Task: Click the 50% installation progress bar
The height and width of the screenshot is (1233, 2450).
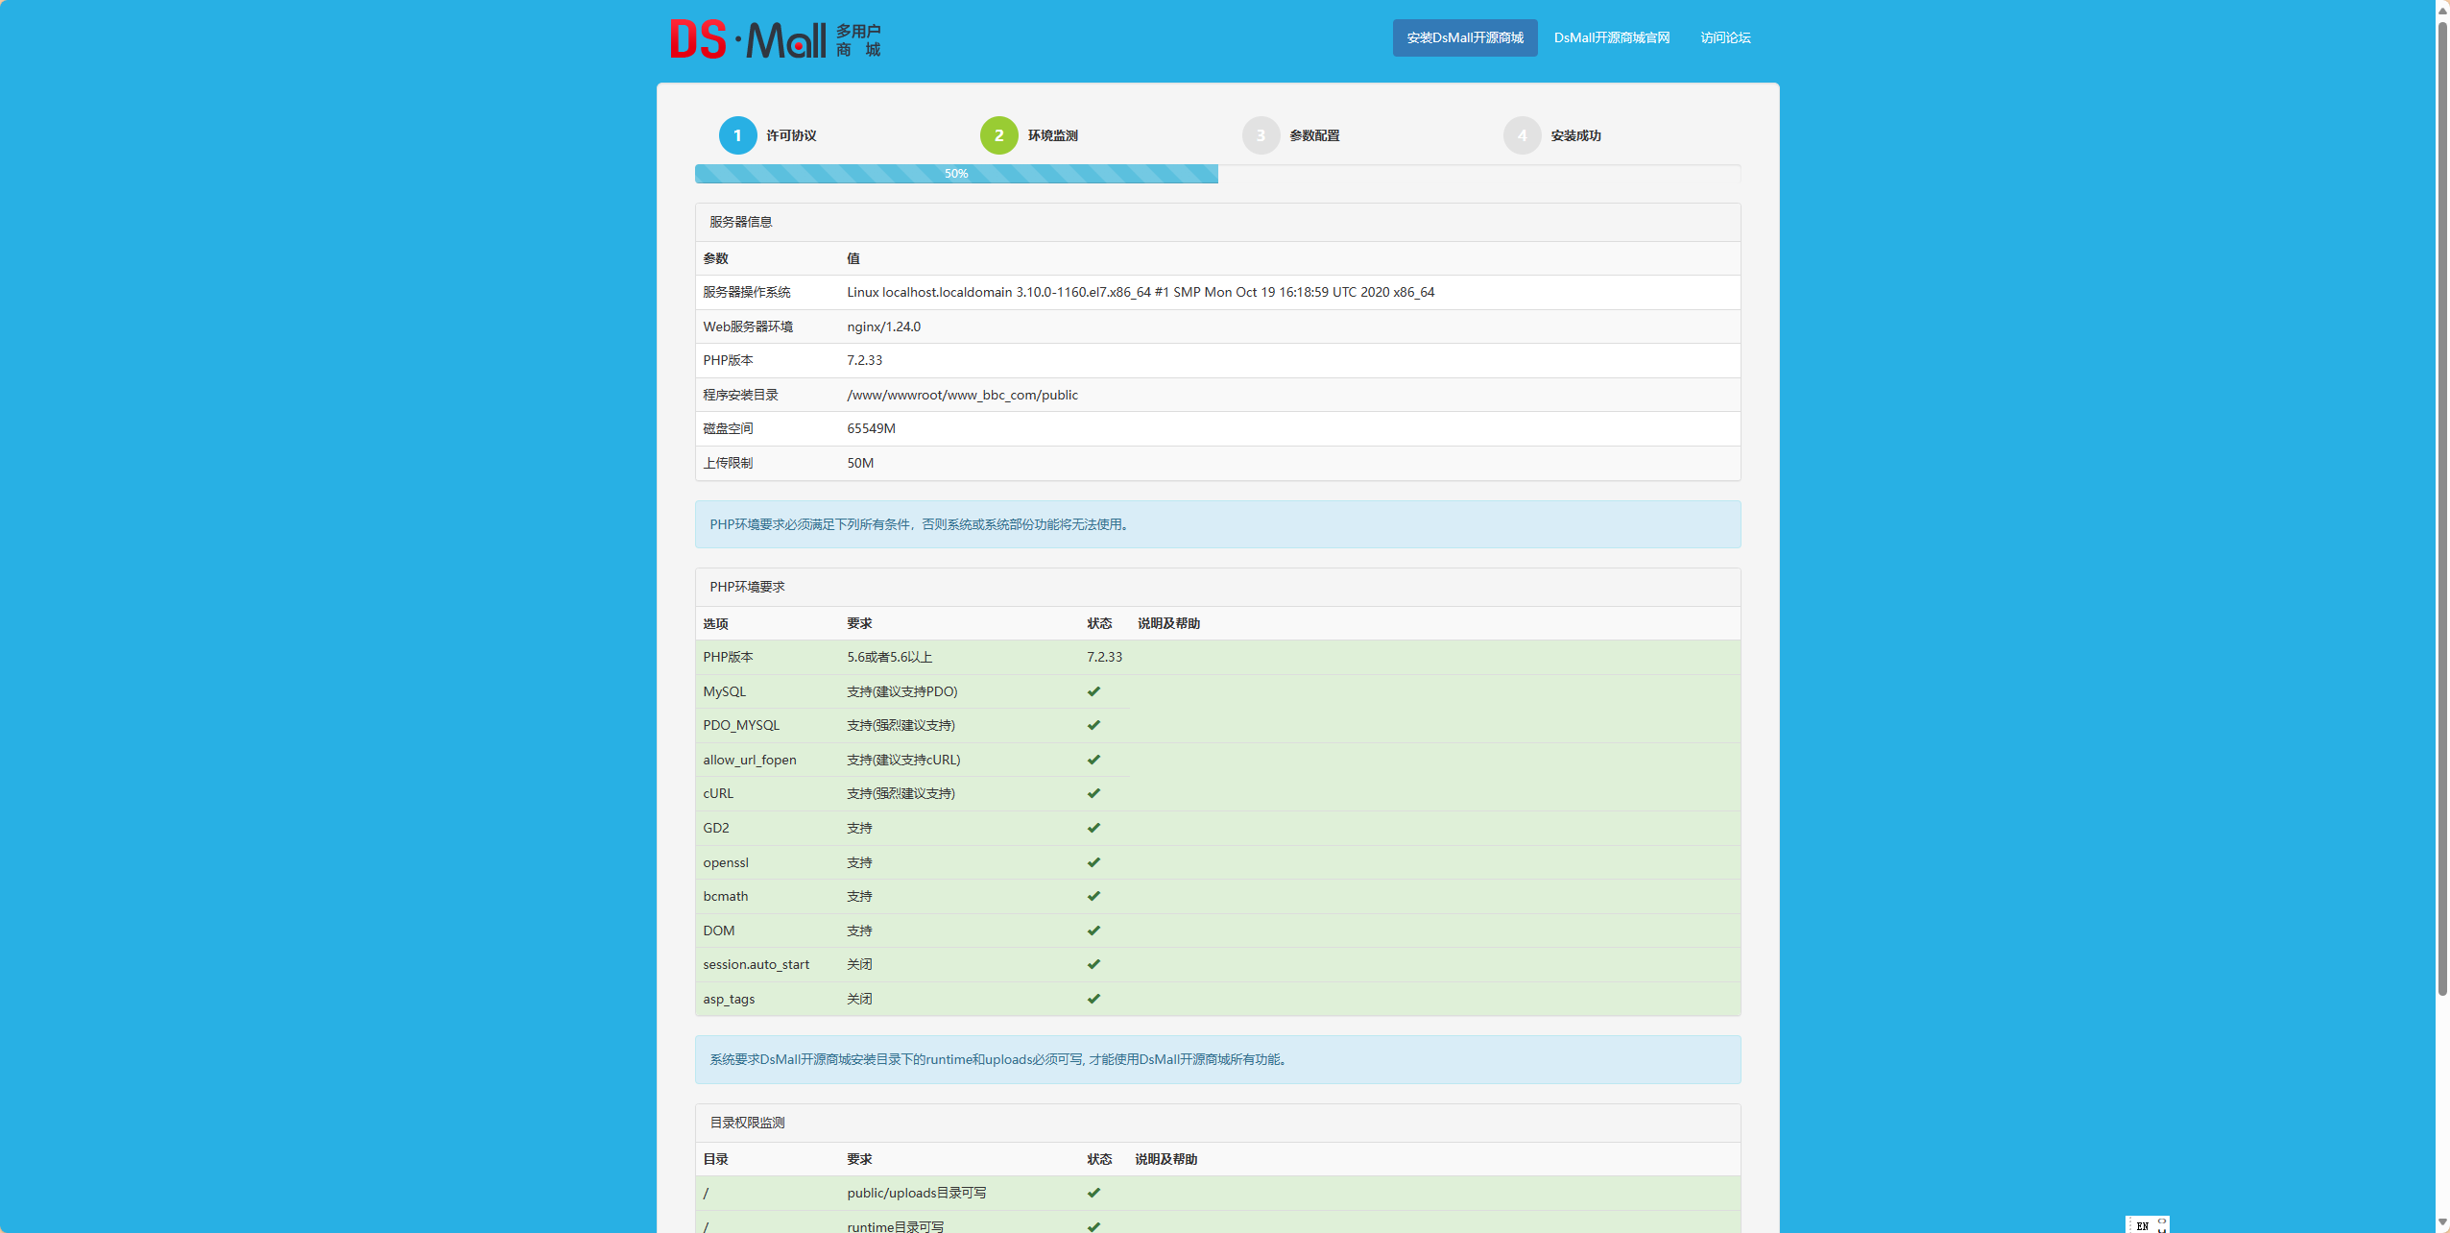Action: pyautogui.click(x=956, y=174)
